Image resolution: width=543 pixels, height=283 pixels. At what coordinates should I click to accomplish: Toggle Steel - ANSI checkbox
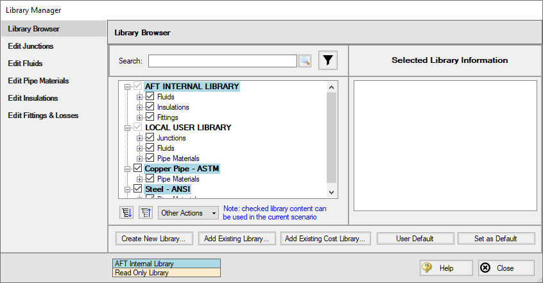point(138,189)
